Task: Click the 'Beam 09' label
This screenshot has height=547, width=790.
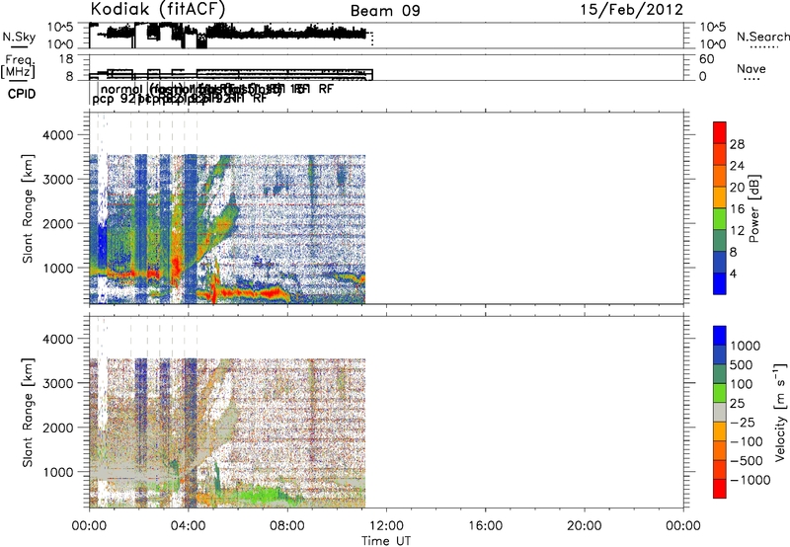Action: (x=385, y=11)
